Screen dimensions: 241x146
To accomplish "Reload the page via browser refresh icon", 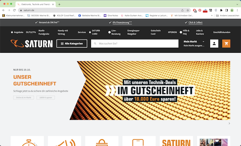I will click(x=14, y=10).
